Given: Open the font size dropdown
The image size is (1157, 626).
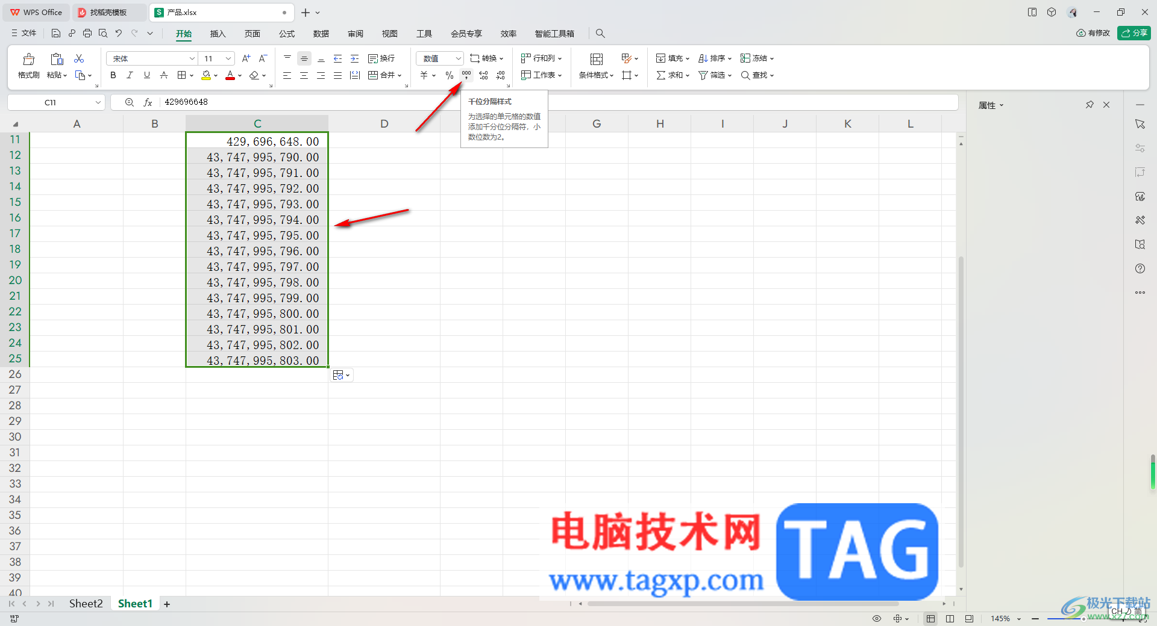Looking at the screenshot, I should tap(228, 58).
